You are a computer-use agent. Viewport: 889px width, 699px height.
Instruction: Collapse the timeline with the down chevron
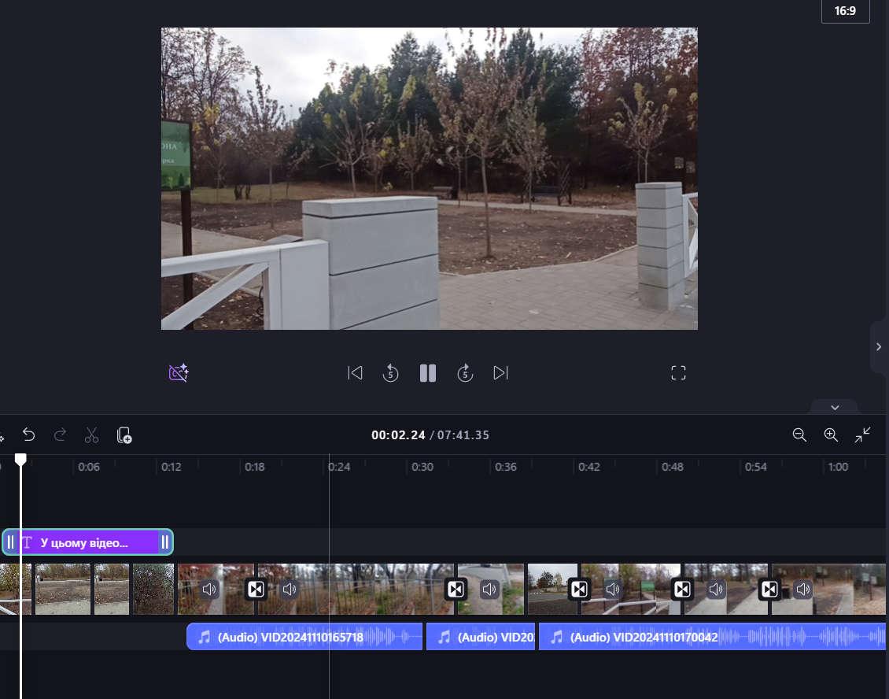[835, 408]
